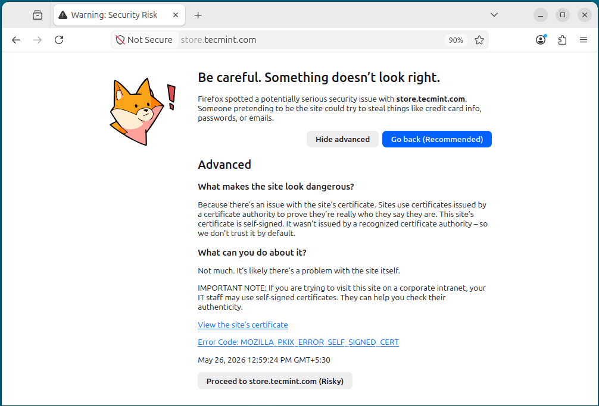599x406 pixels.
Task: Reload the current page
Action: [x=59, y=40]
